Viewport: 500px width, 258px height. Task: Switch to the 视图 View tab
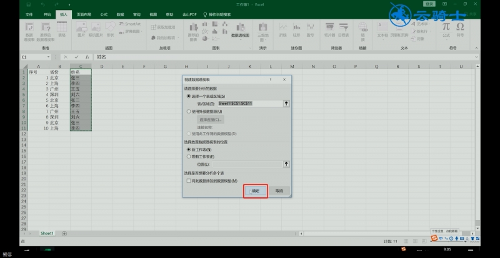click(x=153, y=14)
